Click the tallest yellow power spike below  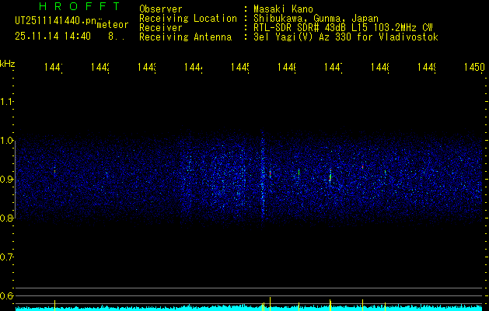270,304
